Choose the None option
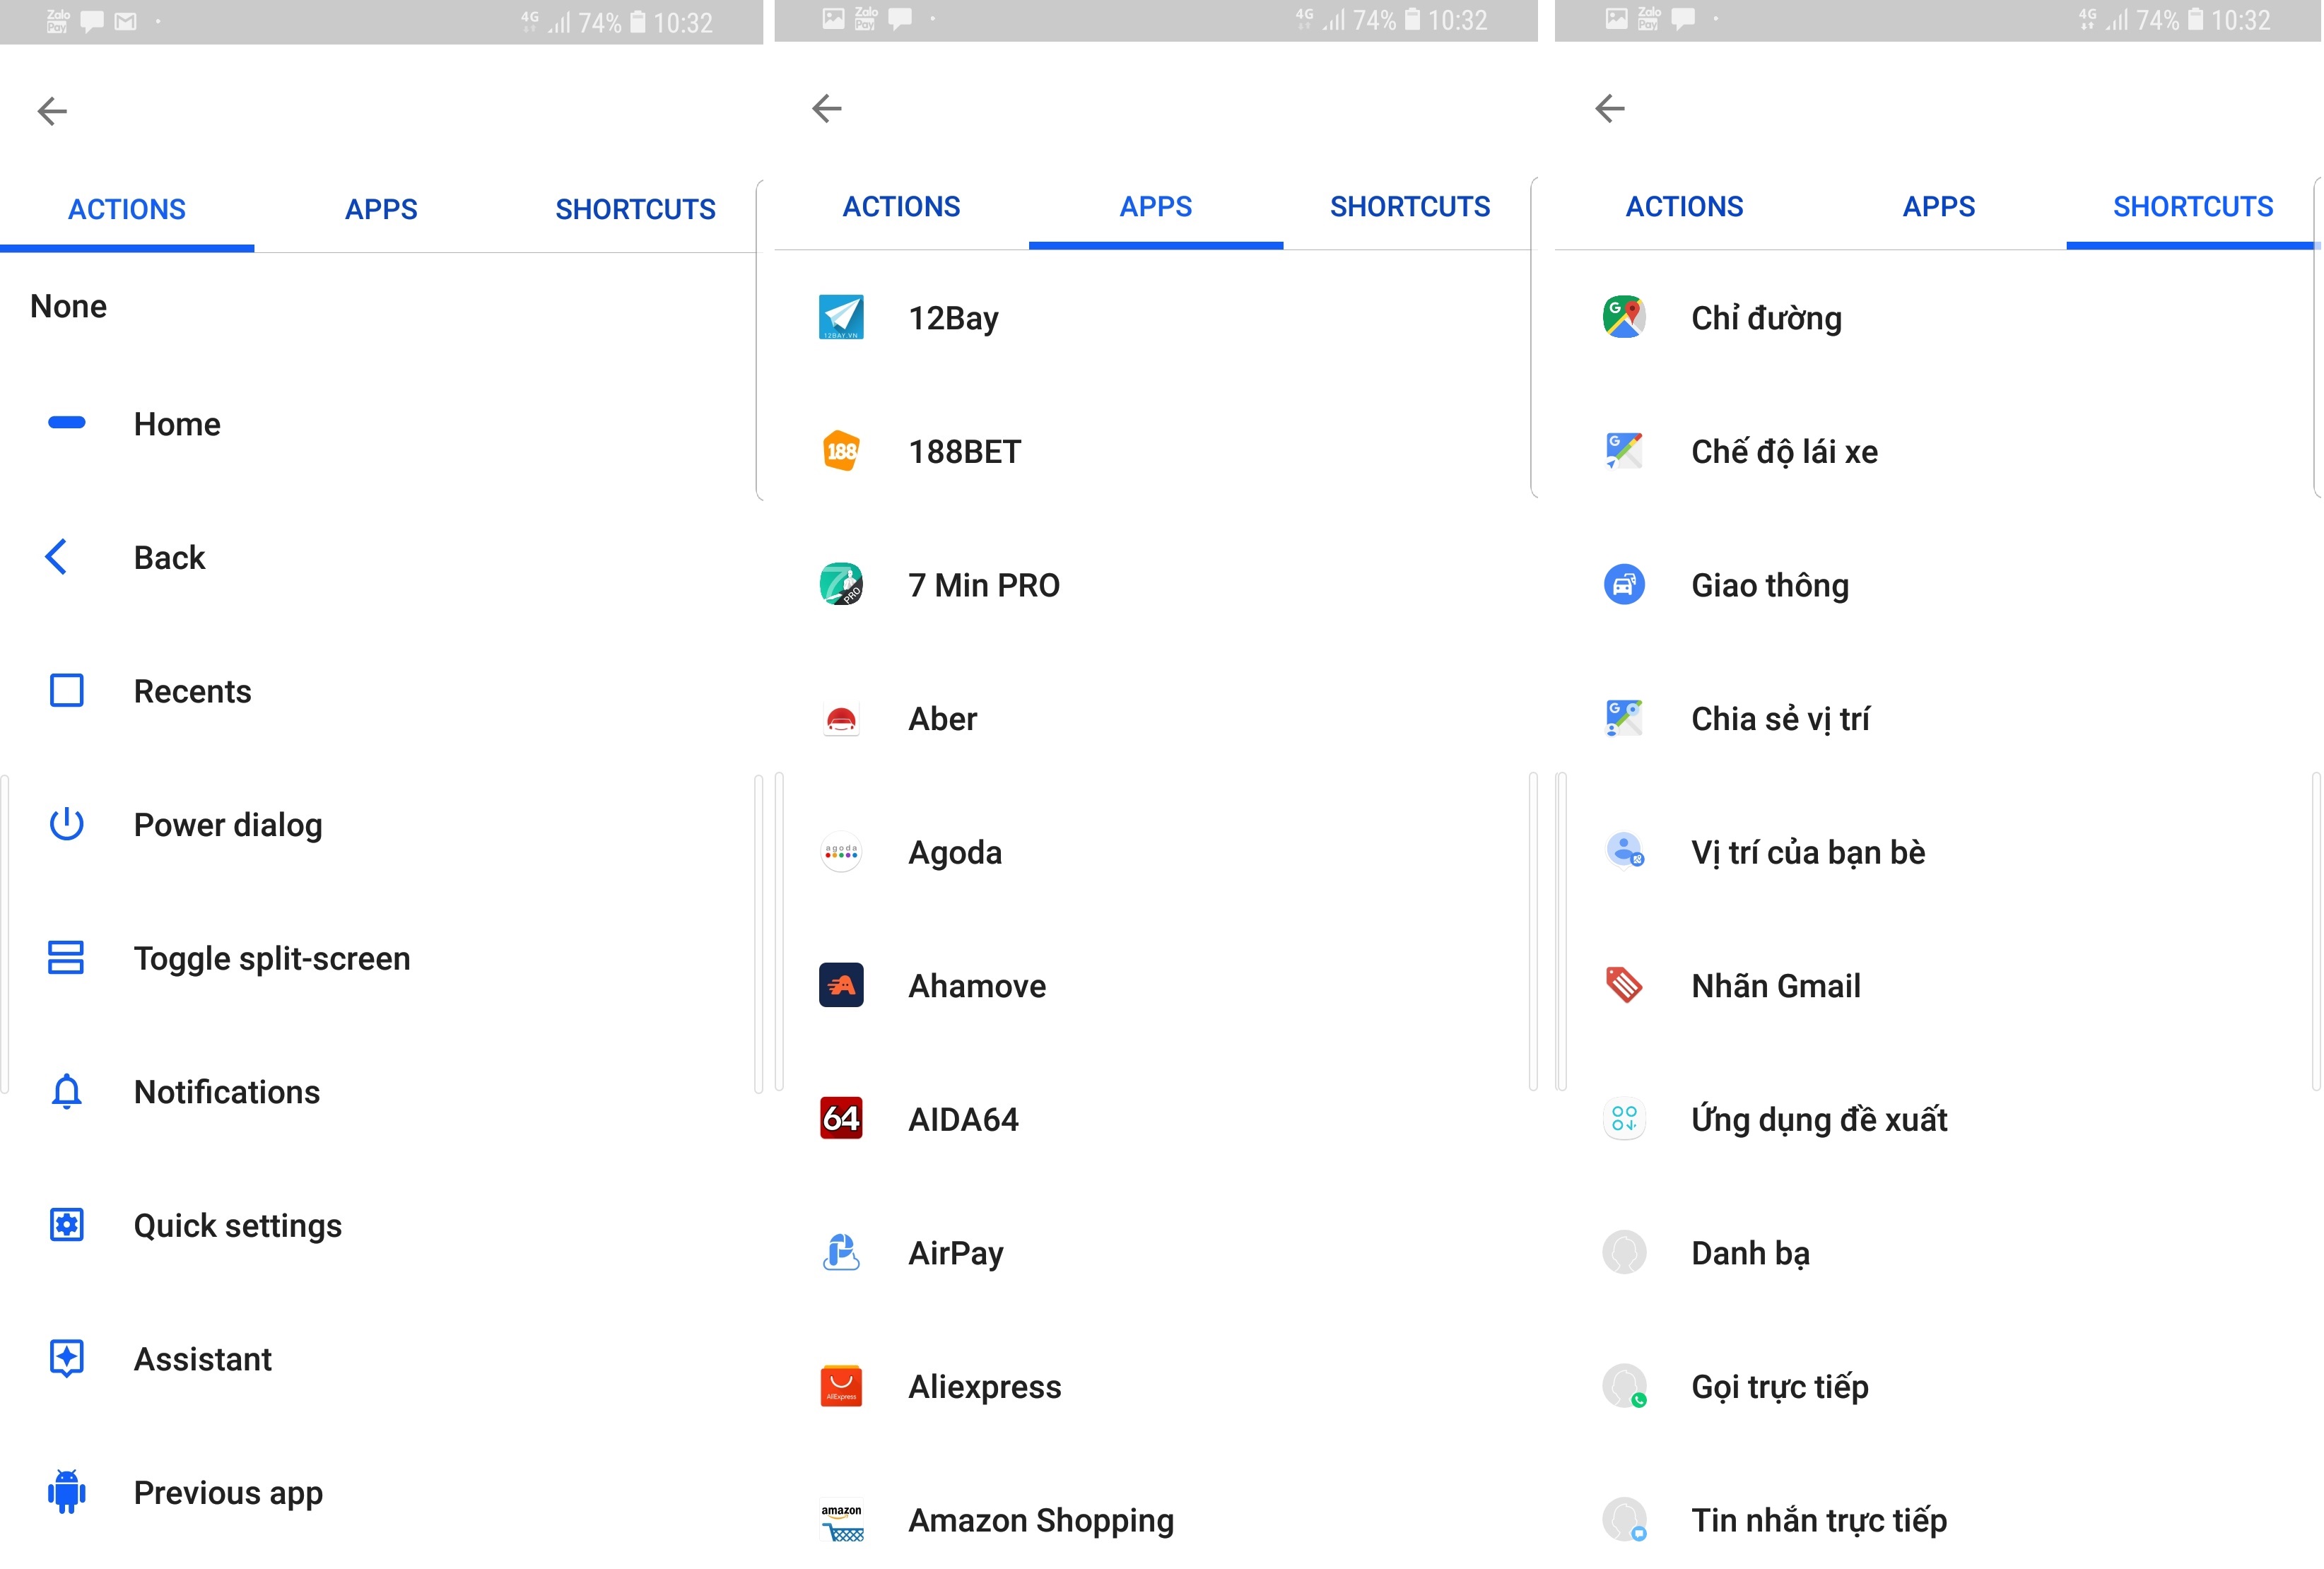2324x1569 pixels. [x=68, y=306]
